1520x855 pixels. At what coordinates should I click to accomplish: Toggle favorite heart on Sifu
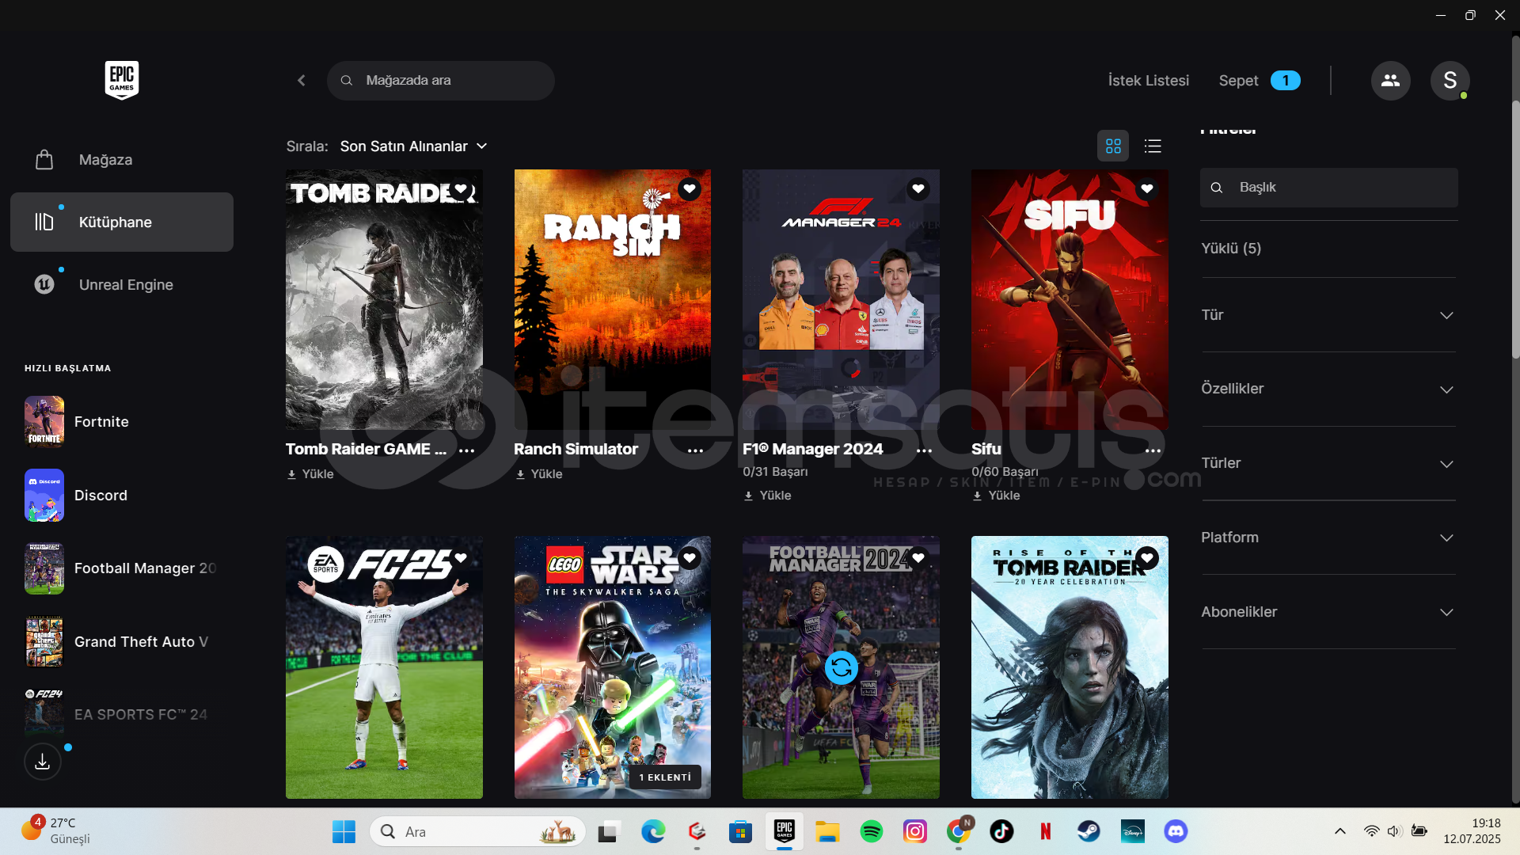point(1147,189)
